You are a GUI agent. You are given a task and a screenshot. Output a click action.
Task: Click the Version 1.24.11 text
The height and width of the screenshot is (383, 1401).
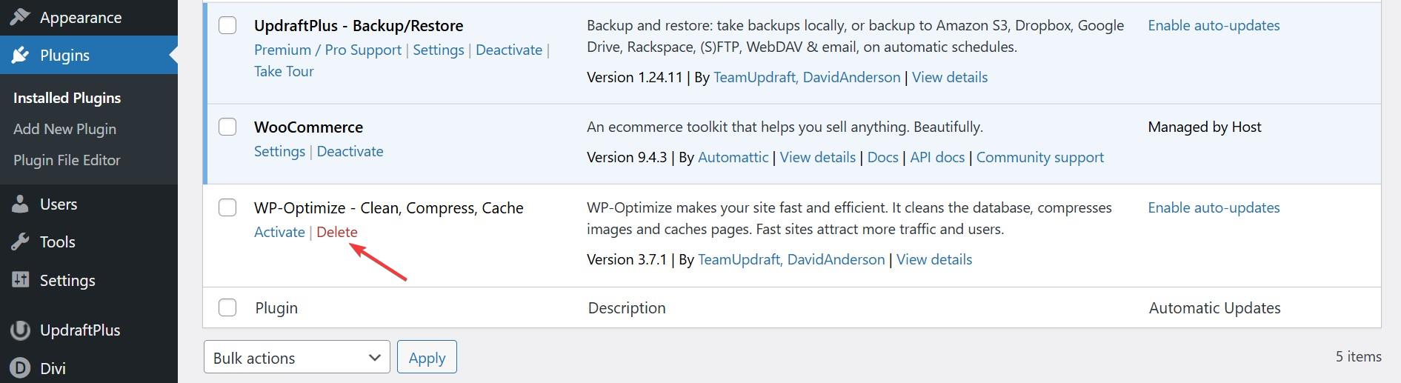click(x=634, y=77)
